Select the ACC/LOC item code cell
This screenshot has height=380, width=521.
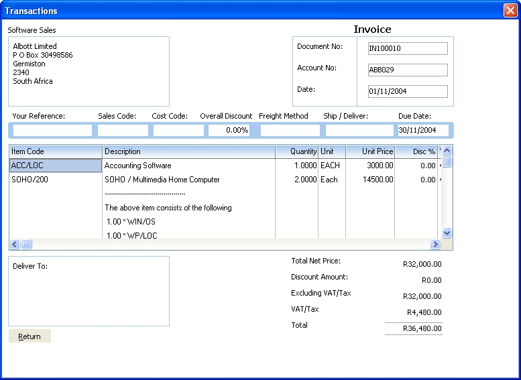pyautogui.click(x=56, y=166)
